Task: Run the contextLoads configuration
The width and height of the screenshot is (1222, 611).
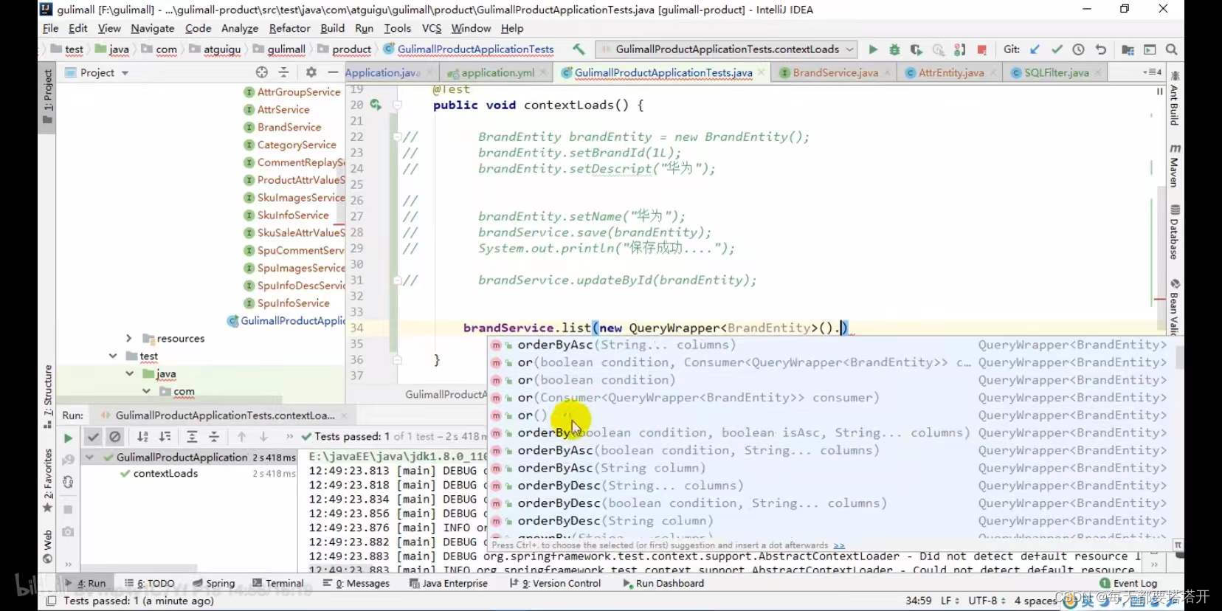Action: (873, 49)
